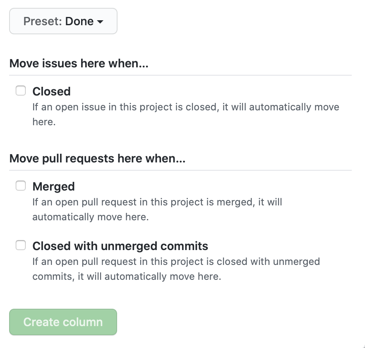This screenshot has height=348, width=365.
Task: Enable the Closed issues checkbox
Action: point(21,91)
